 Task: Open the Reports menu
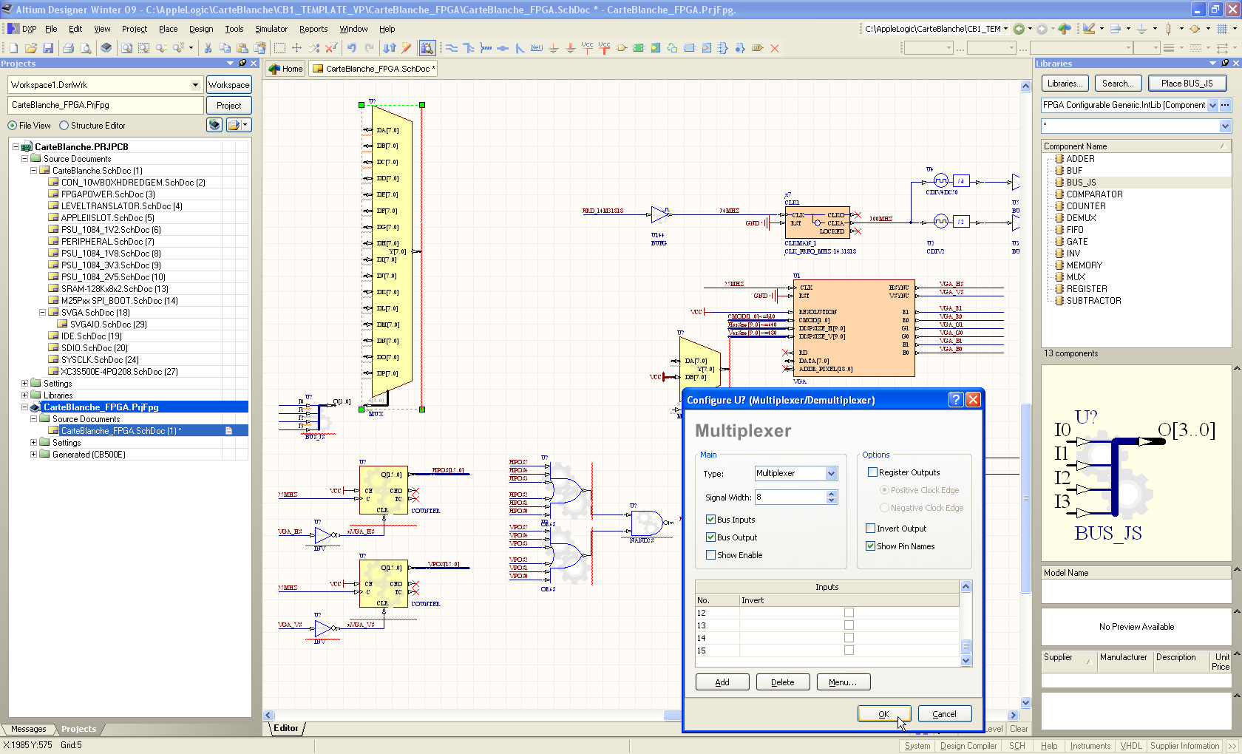[313, 29]
